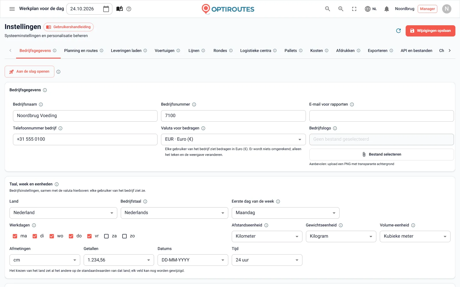This screenshot has height=287, width=460.
Task: Open the notifications bell
Action: (387, 9)
